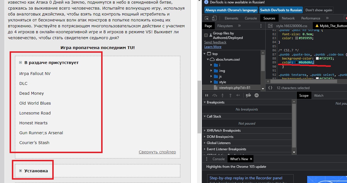
Task: Expand Global Listeners section
Action: tap(247, 143)
